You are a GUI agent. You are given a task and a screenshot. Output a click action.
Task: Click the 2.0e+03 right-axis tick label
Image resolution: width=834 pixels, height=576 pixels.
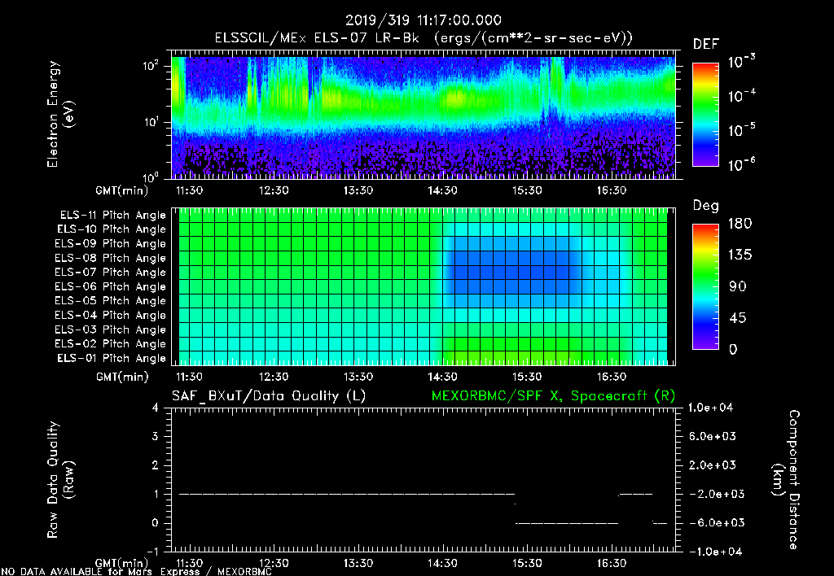[x=712, y=465]
